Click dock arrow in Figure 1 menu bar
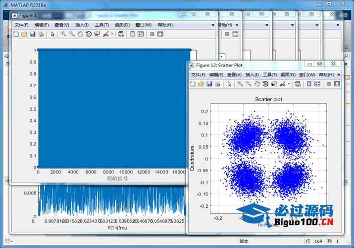354x248 pixels. tap(212, 25)
